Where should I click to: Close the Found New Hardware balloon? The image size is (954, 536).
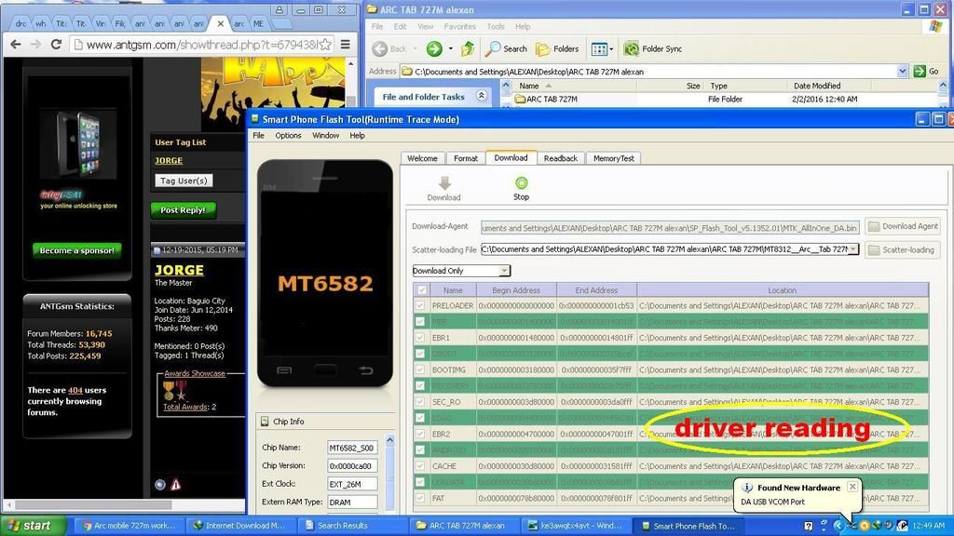tap(852, 487)
